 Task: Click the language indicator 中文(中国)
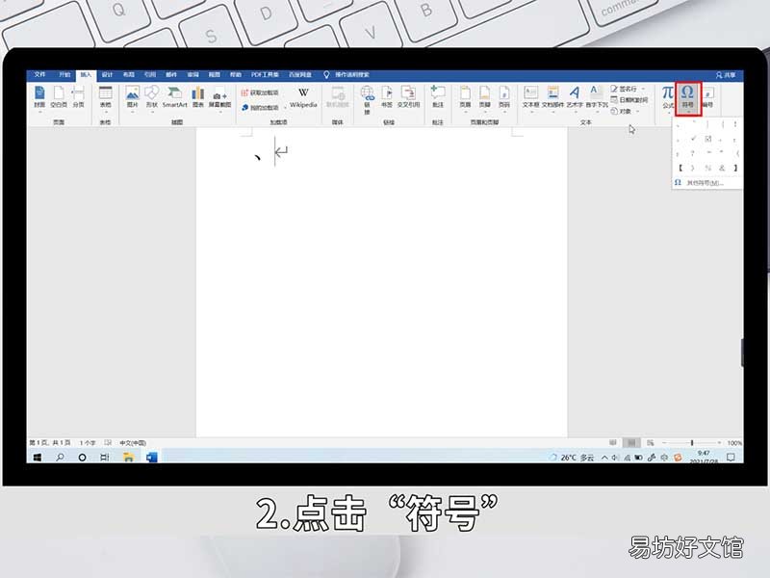tap(133, 443)
